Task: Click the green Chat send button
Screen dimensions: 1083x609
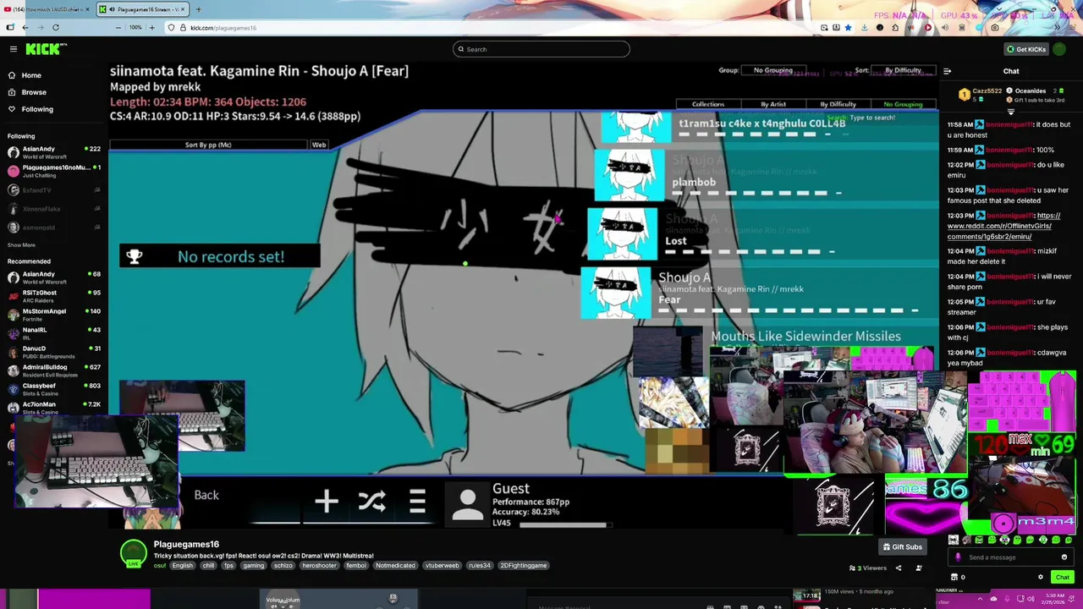Action: click(1063, 578)
